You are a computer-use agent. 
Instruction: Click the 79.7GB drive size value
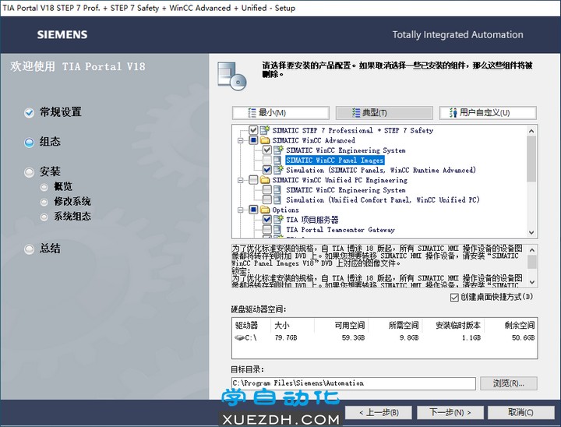pos(286,337)
